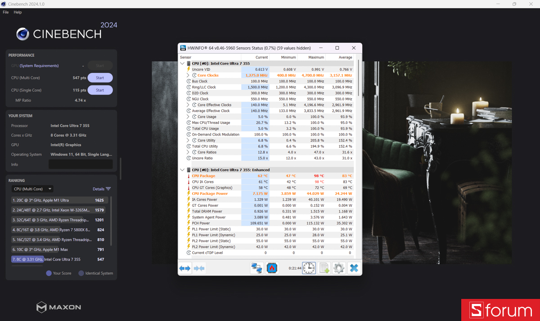Expand the Core Ratios row

click(x=188, y=152)
